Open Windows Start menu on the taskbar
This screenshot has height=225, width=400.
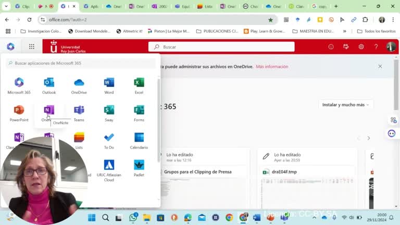coord(92,218)
